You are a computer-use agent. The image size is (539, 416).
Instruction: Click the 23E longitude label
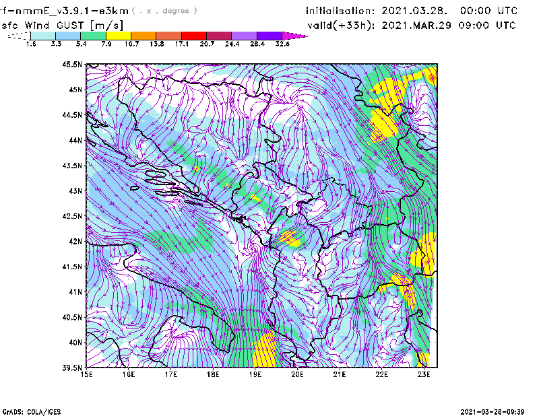[424, 374]
